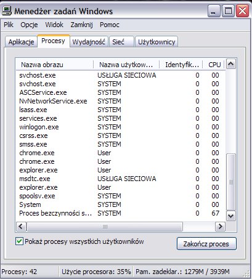Toggle Pokaż procesy wszystkich użytkowników checkbox
252x279 pixels.
(19, 241)
